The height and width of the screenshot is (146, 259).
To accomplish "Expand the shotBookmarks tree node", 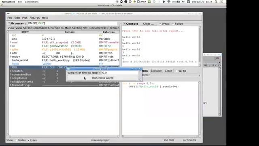I will (11, 82).
